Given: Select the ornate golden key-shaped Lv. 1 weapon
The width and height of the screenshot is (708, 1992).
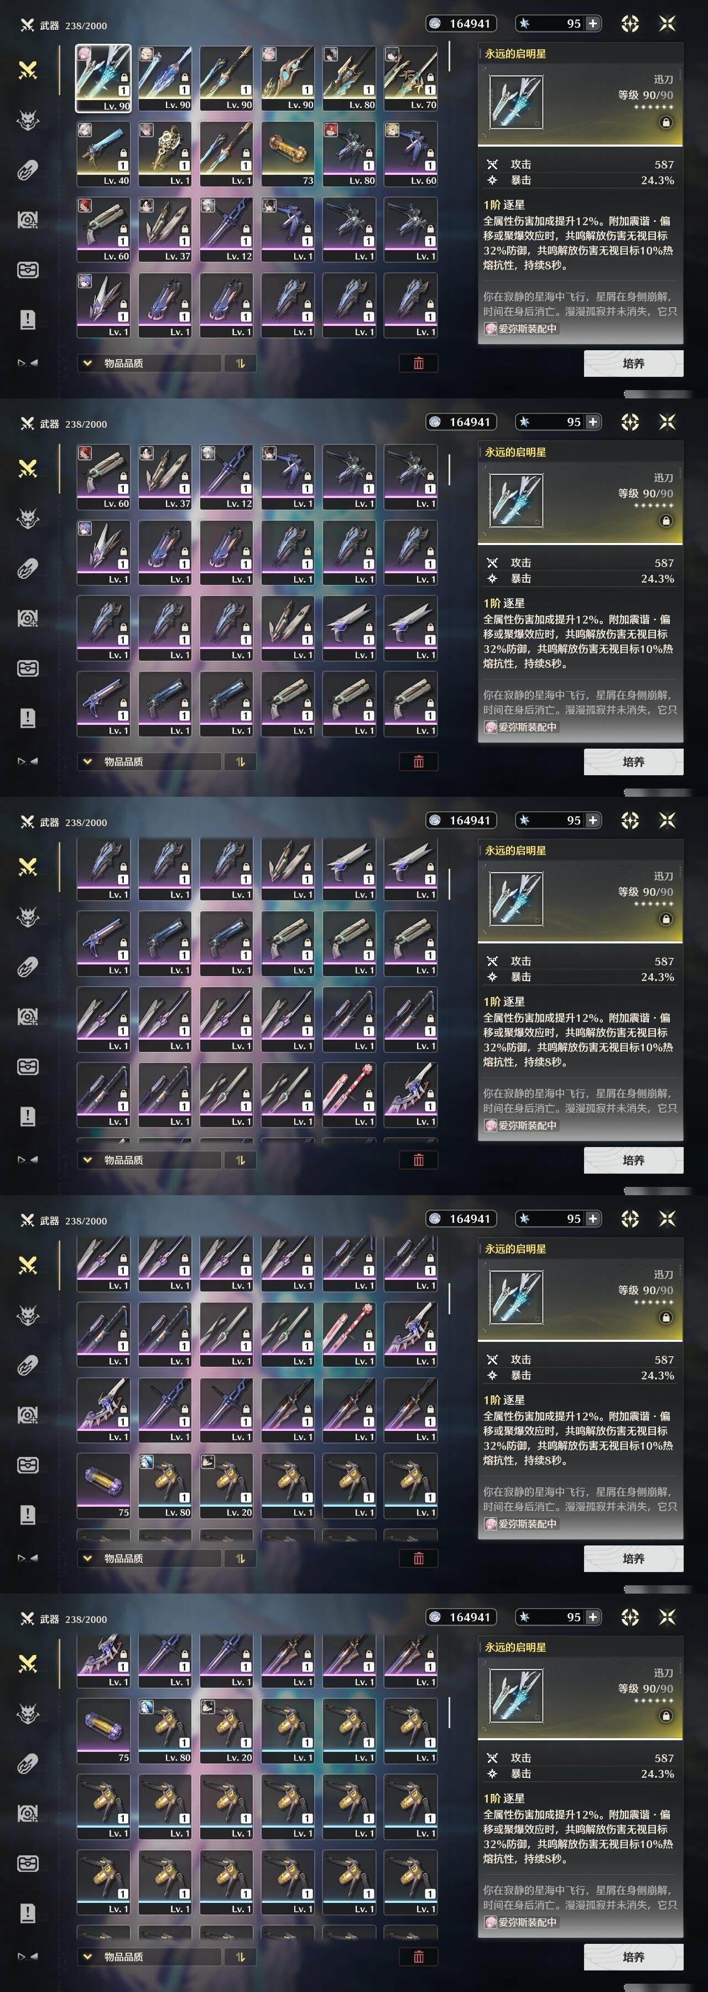Looking at the screenshot, I should point(165,154).
